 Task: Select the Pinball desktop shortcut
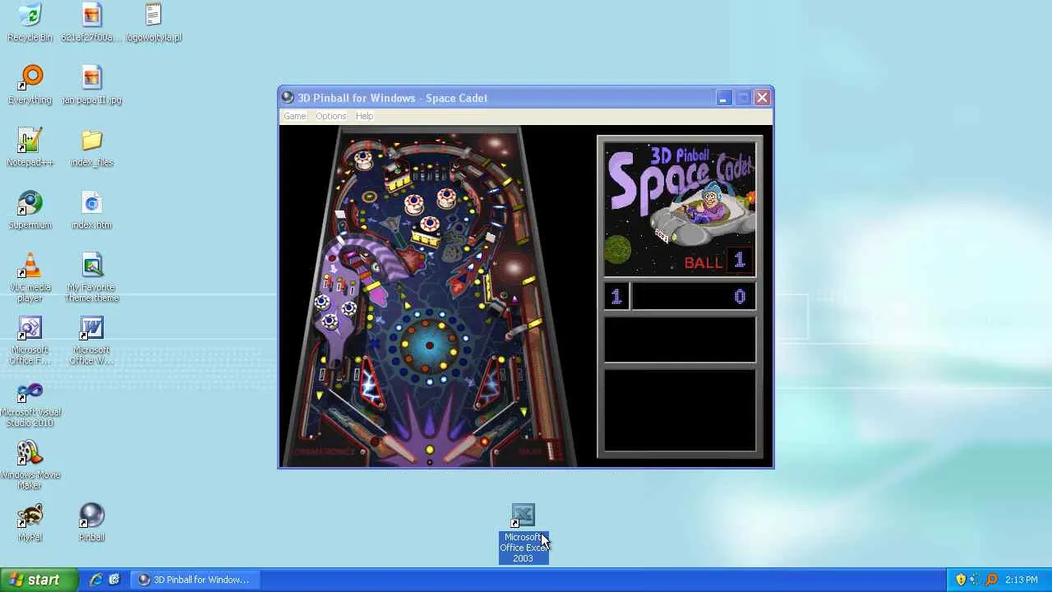91,523
